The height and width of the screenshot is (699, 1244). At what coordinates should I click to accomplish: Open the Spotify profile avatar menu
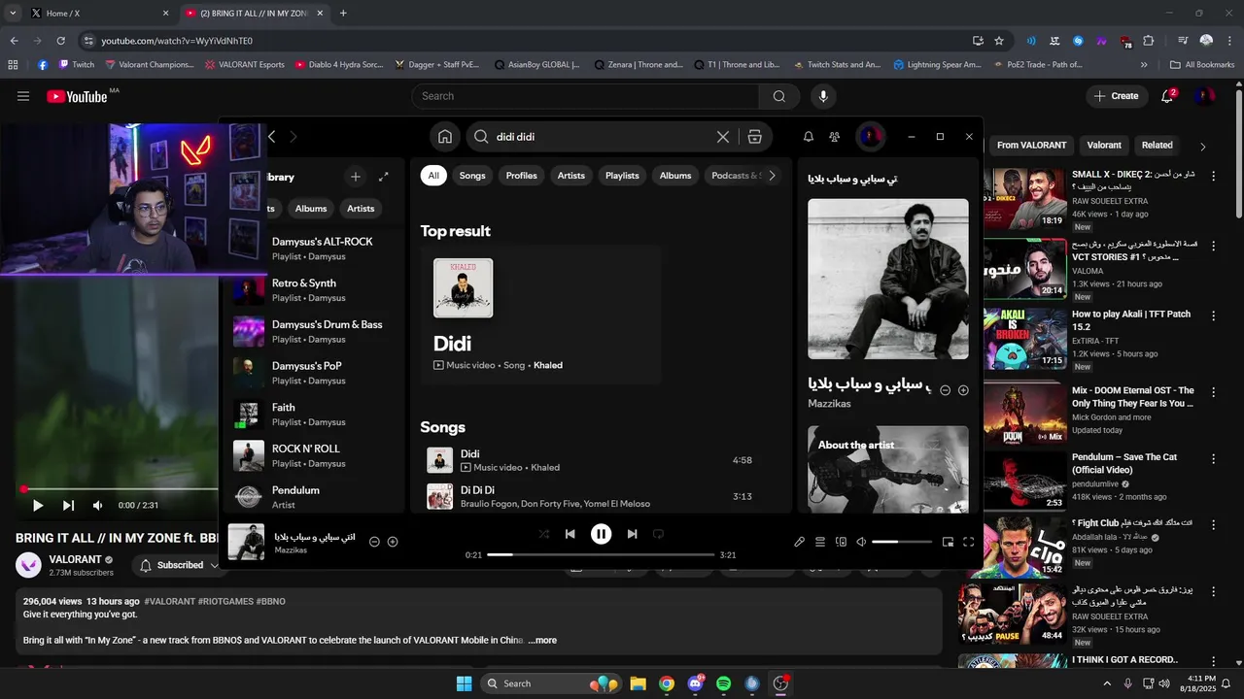(870, 137)
